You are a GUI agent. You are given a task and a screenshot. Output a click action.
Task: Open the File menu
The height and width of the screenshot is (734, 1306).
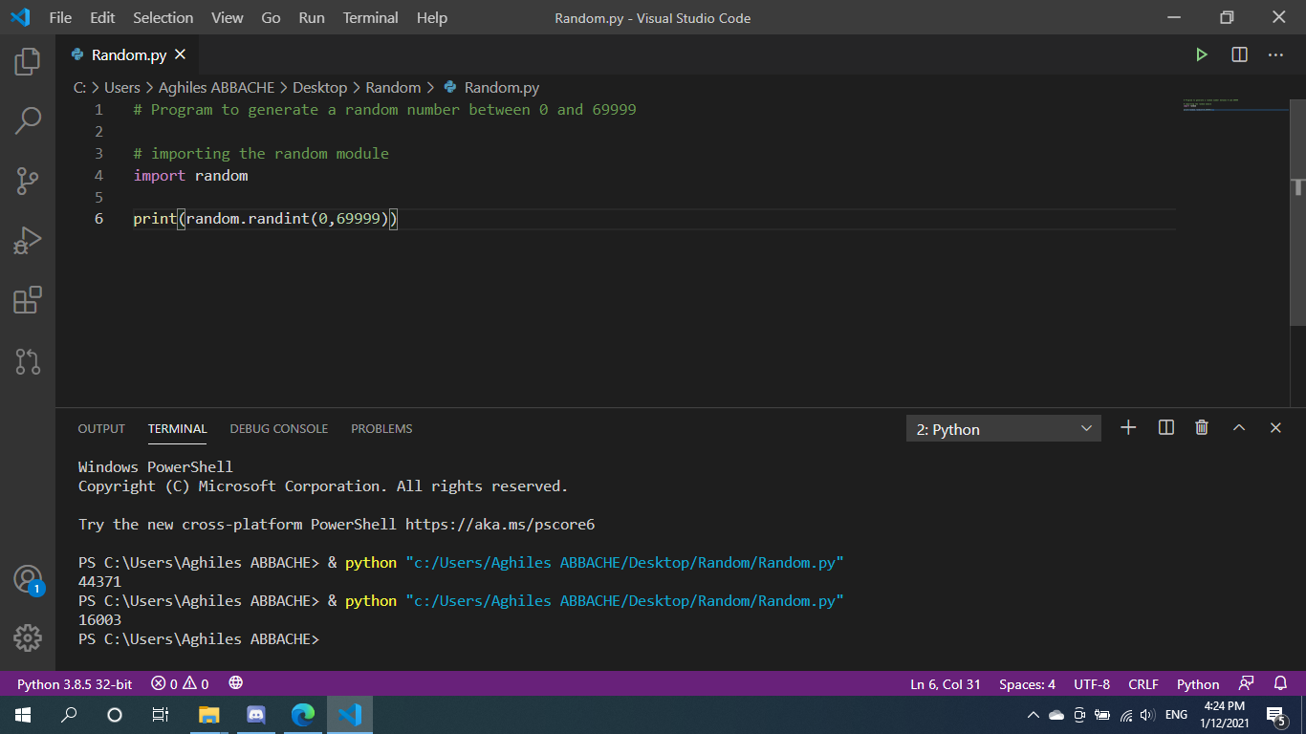click(x=60, y=18)
